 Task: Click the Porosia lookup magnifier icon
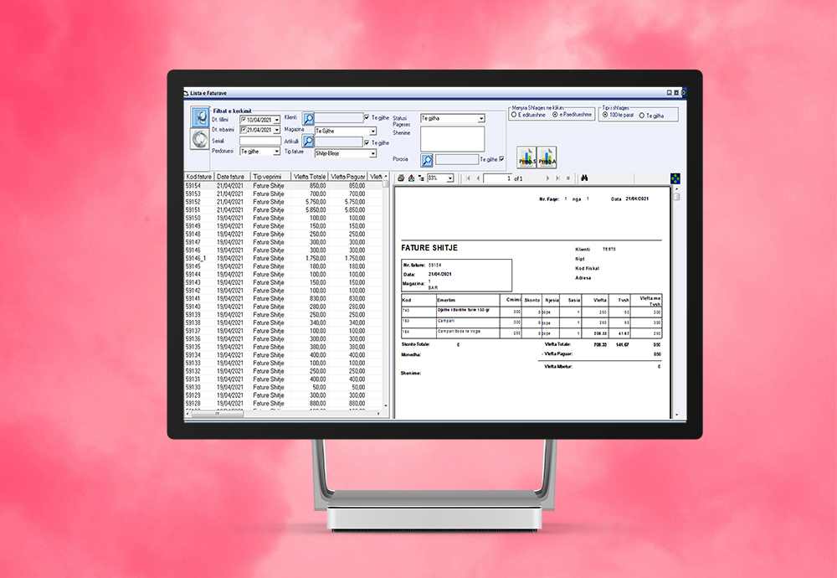tap(426, 159)
